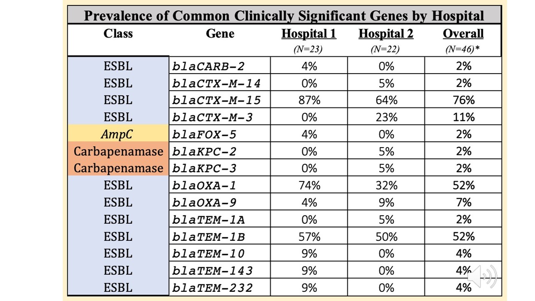Viewport: 535px width, 301px height.
Task: Select the Hospital 2 column header
Action: click(x=386, y=34)
